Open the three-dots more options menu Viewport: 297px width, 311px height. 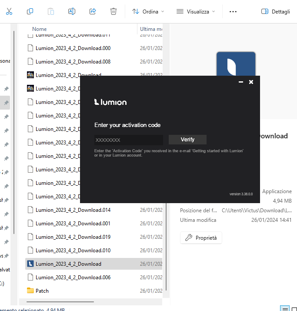pyautogui.click(x=233, y=11)
